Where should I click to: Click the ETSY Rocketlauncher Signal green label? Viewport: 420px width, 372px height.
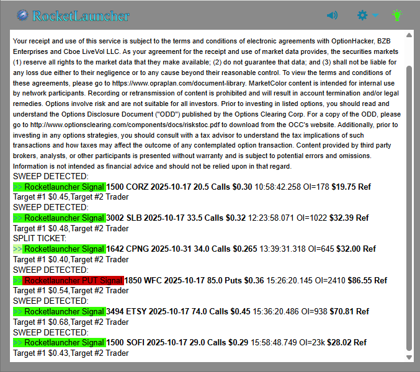[x=60, y=311]
